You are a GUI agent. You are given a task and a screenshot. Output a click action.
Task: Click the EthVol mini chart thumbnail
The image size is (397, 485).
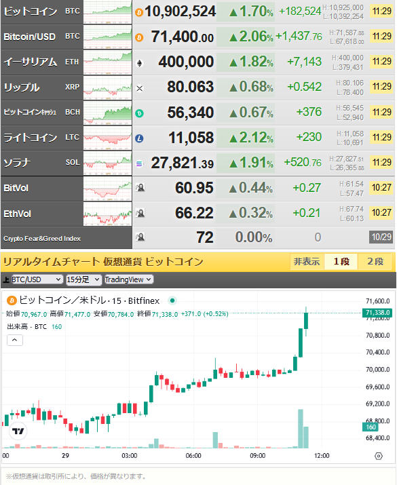(x=108, y=214)
